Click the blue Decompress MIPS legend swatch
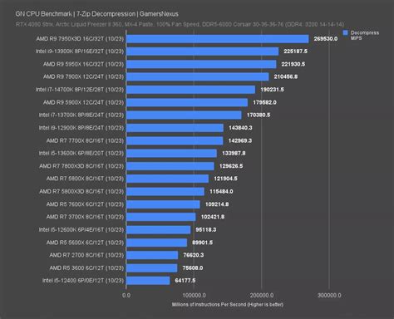Image resolution: width=394 pixels, height=319 pixels. (x=345, y=33)
